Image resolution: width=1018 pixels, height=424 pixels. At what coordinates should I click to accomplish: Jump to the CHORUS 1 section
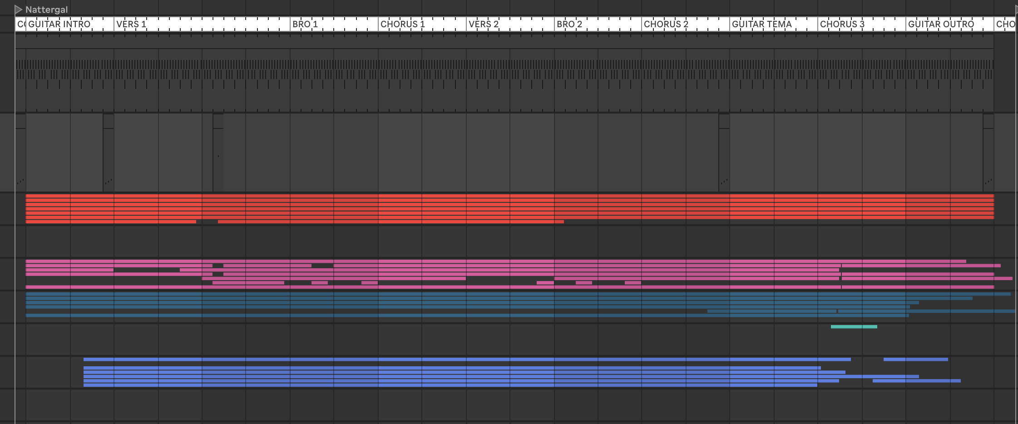[402, 24]
